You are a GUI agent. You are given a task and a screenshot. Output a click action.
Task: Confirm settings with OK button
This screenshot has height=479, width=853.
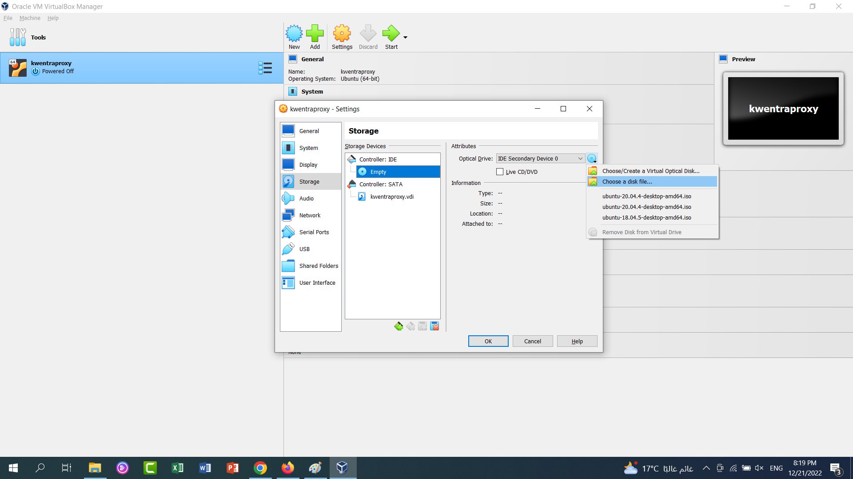click(x=488, y=341)
